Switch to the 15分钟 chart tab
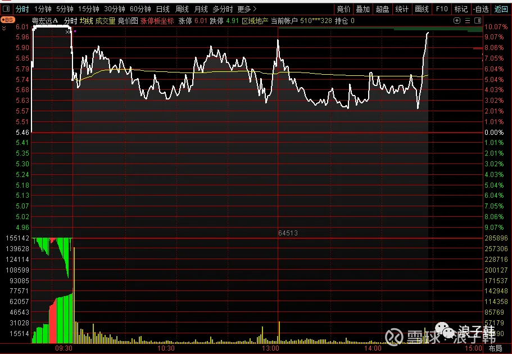The image size is (512, 354). [x=88, y=9]
